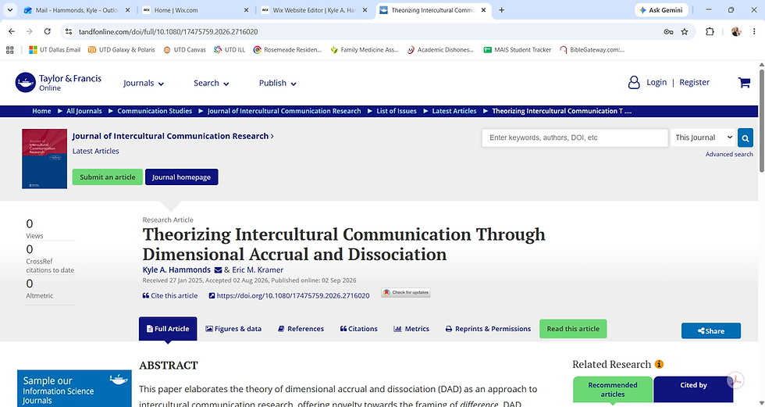Expand the Journals dropdown menu

(144, 83)
